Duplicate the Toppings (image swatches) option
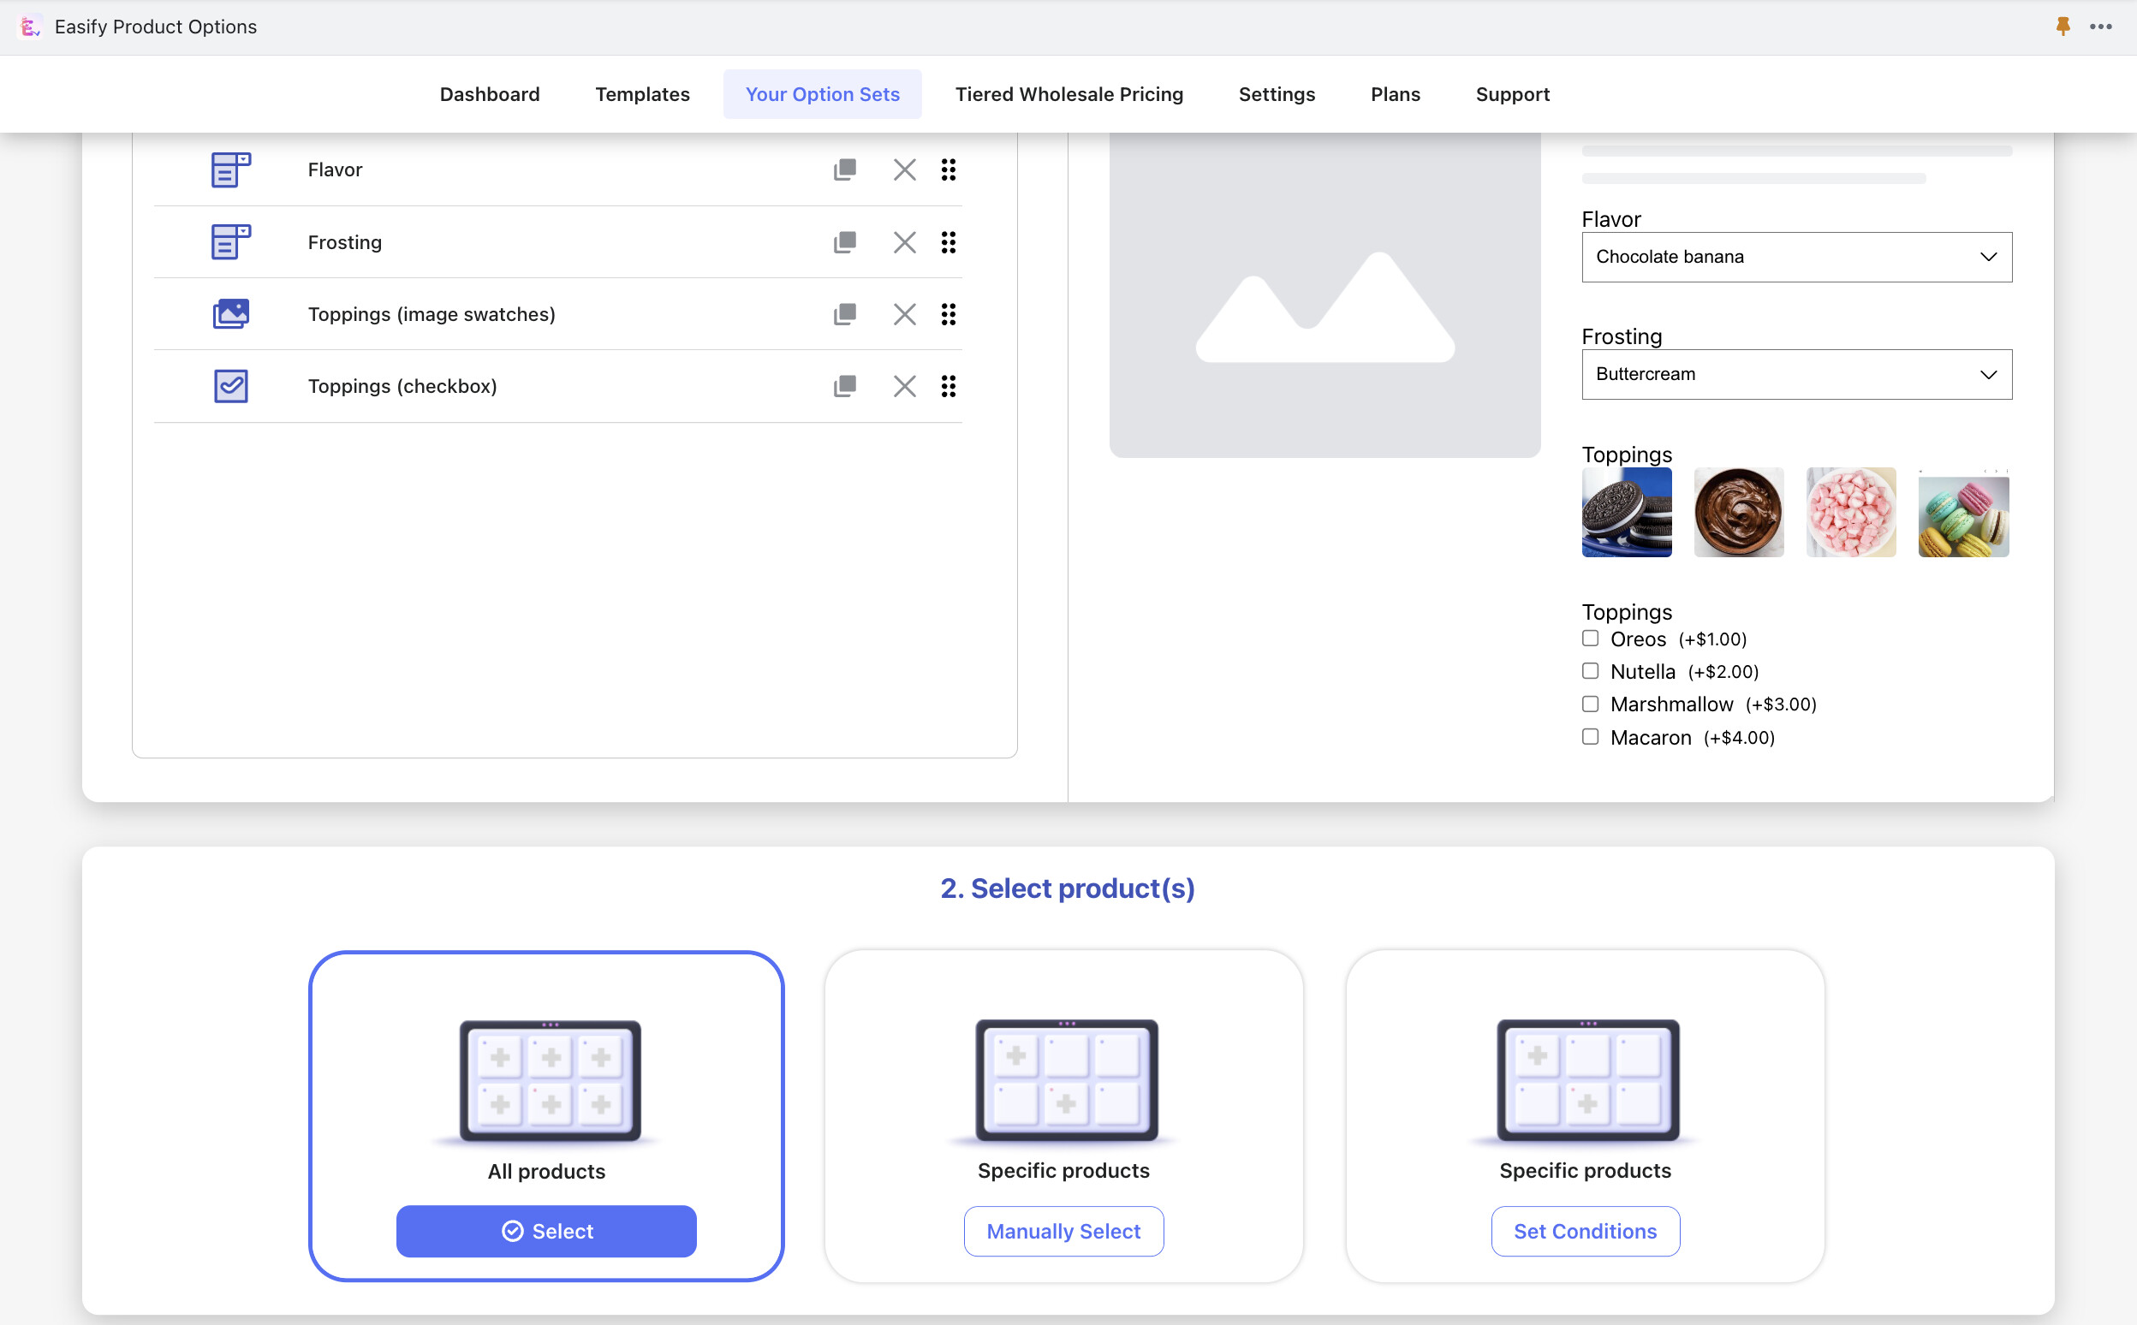This screenshot has width=2137, height=1325. pos(844,314)
